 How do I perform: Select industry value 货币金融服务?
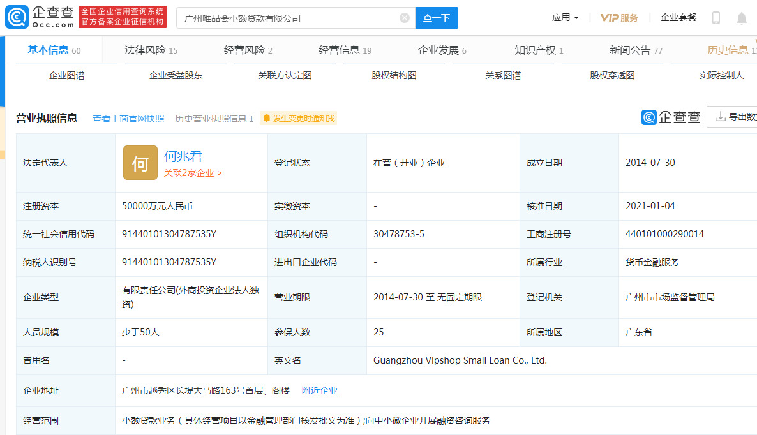(x=652, y=262)
